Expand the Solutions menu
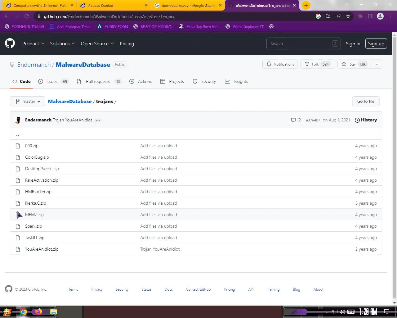 [x=62, y=43]
